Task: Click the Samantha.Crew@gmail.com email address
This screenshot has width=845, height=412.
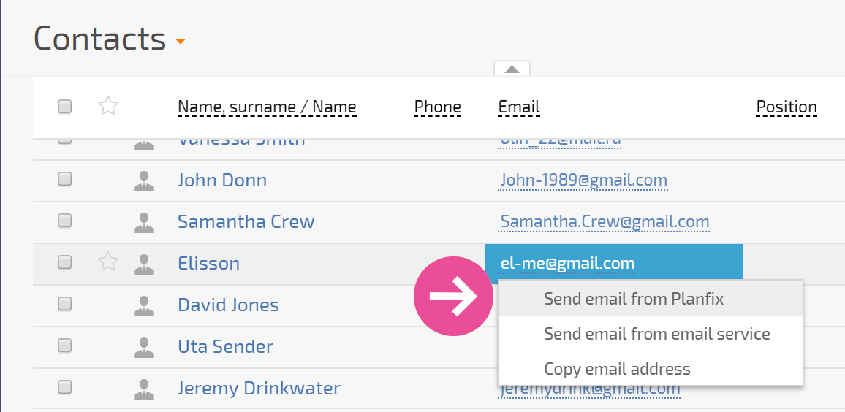Action: (604, 221)
